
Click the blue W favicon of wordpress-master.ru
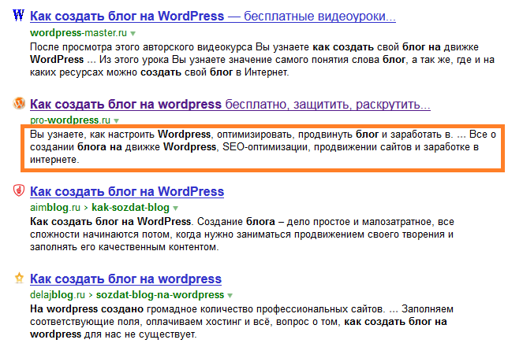point(18,15)
